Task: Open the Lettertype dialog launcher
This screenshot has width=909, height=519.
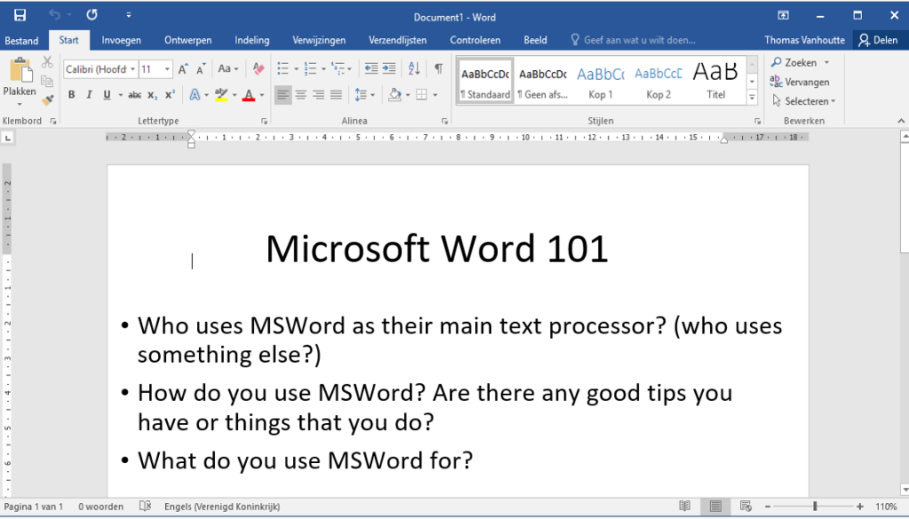Action: tap(264, 121)
